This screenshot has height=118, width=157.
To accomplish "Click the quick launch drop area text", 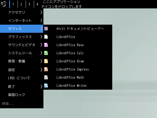I will [x=61, y=4].
